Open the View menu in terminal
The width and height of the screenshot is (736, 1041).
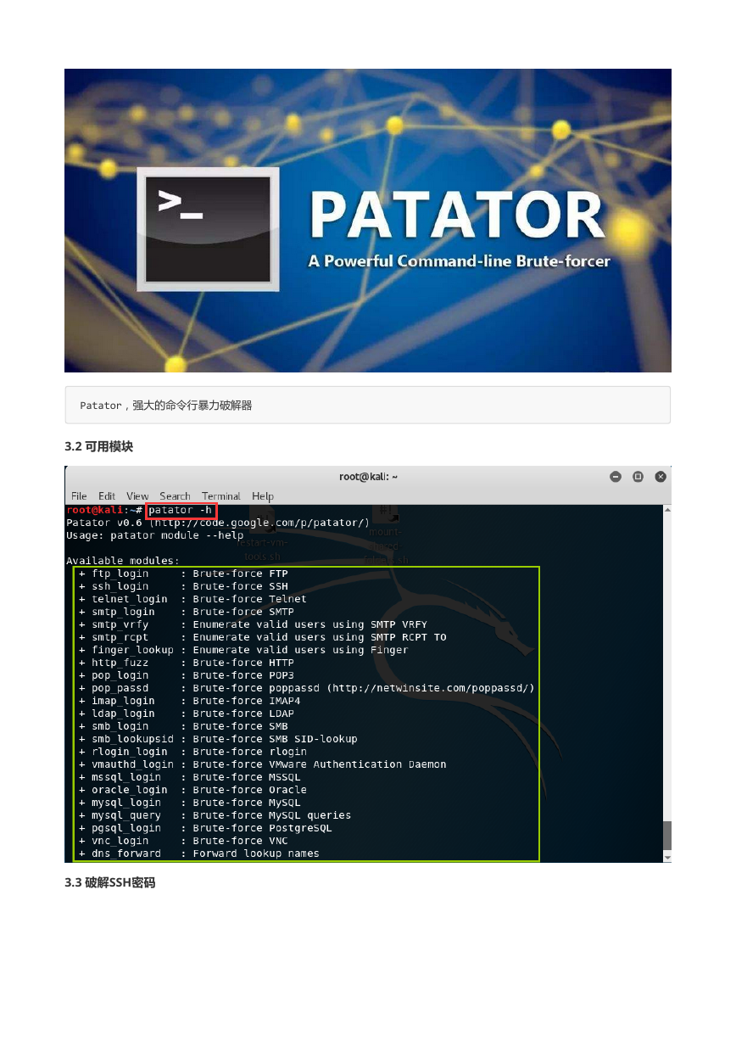137,495
